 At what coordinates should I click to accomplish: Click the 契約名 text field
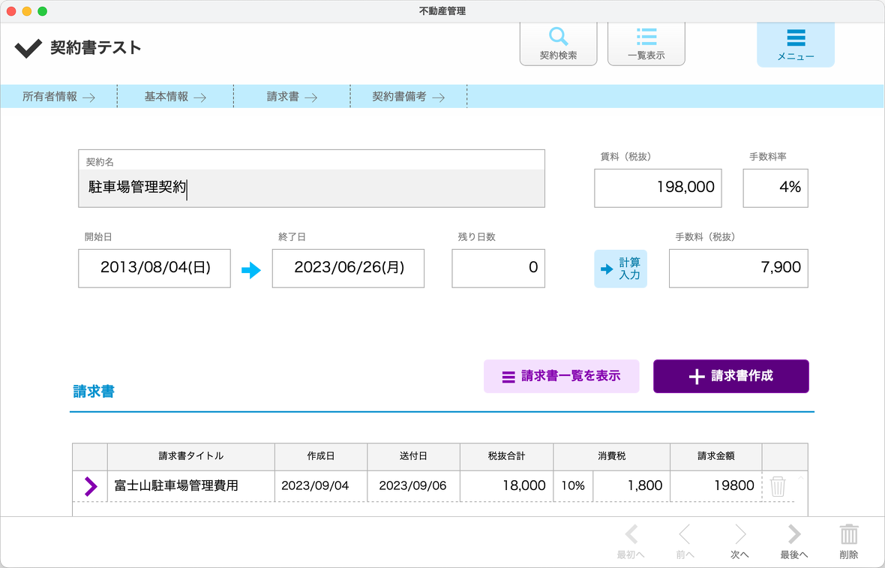tap(311, 188)
